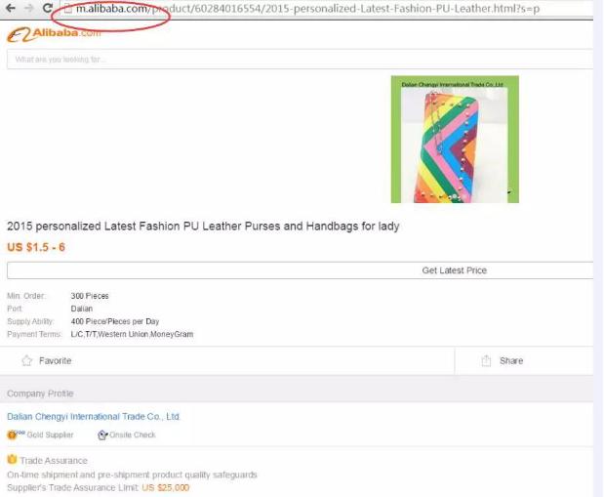Click the Favorite star icon
The image size is (604, 497).
point(27,360)
